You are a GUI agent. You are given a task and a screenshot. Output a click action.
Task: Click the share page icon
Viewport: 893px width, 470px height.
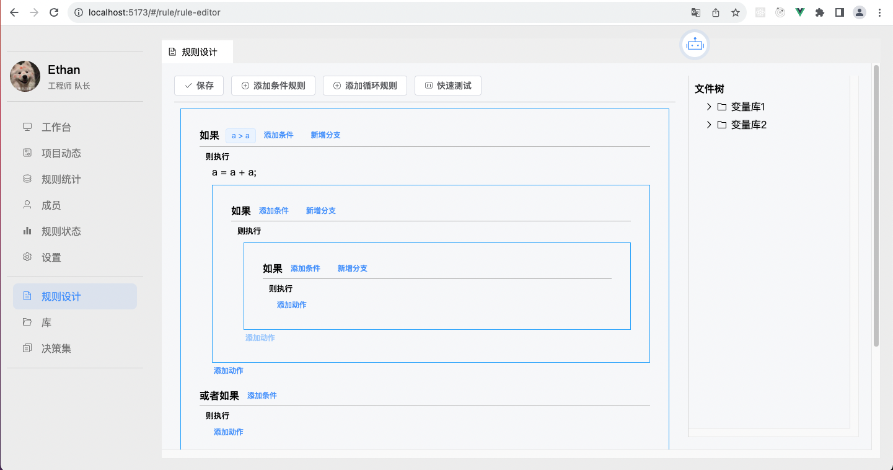(x=716, y=12)
